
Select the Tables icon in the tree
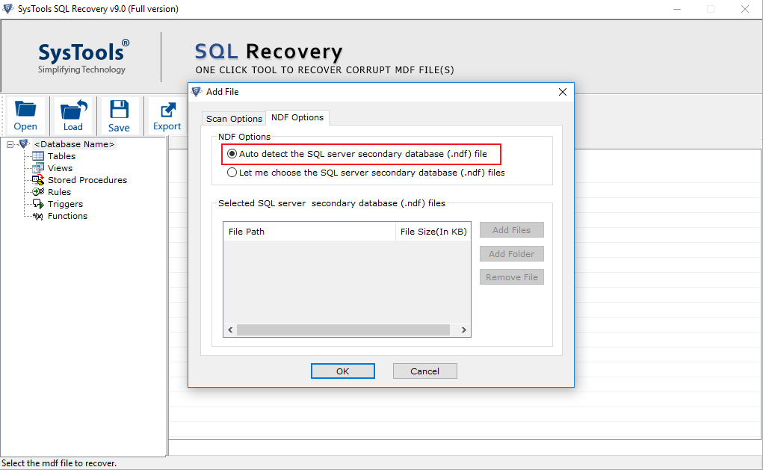38,155
